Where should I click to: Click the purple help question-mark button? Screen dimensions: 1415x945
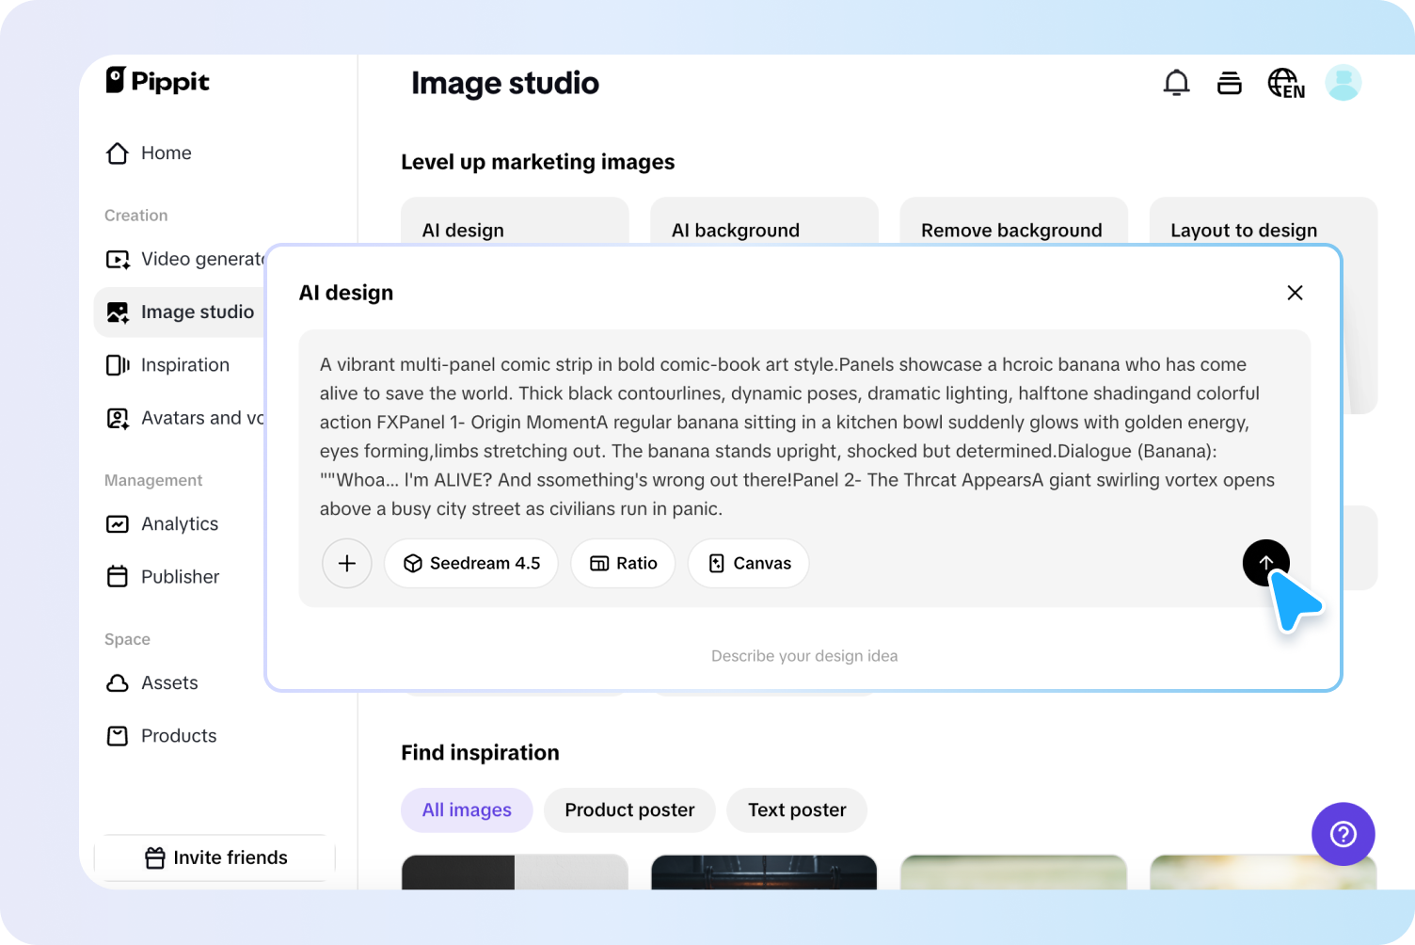[1343, 834]
